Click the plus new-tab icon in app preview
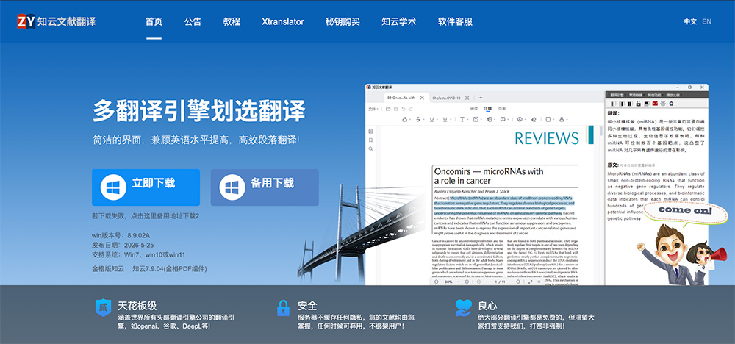 (481, 98)
